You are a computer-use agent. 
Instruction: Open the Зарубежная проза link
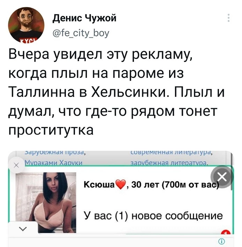(55, 152)
